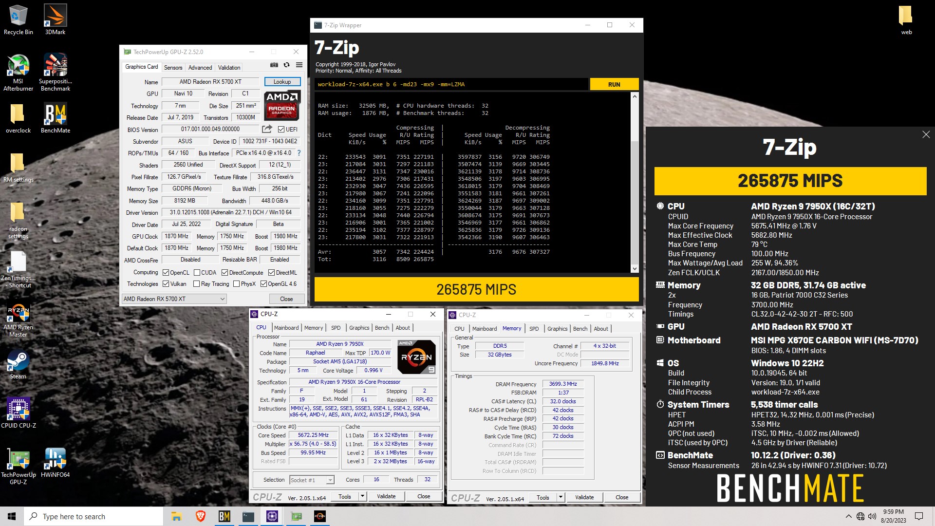Click Validate in right CPU-Z window
This screenshot has height=526, width=935.
584,497
